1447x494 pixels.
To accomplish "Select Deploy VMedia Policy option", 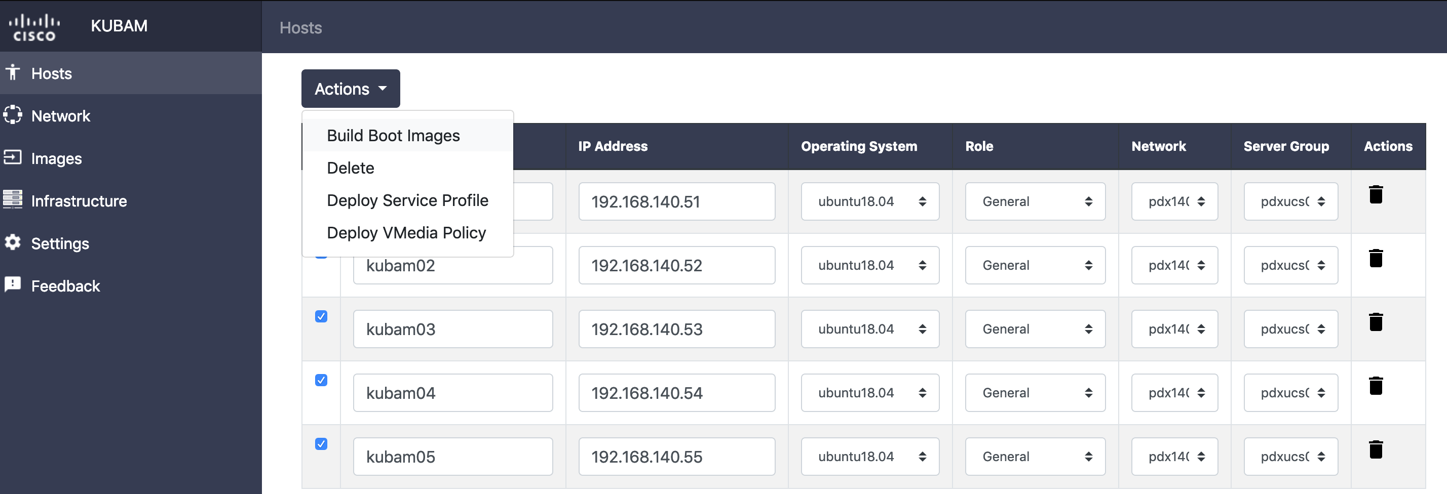I will point(408,233).
